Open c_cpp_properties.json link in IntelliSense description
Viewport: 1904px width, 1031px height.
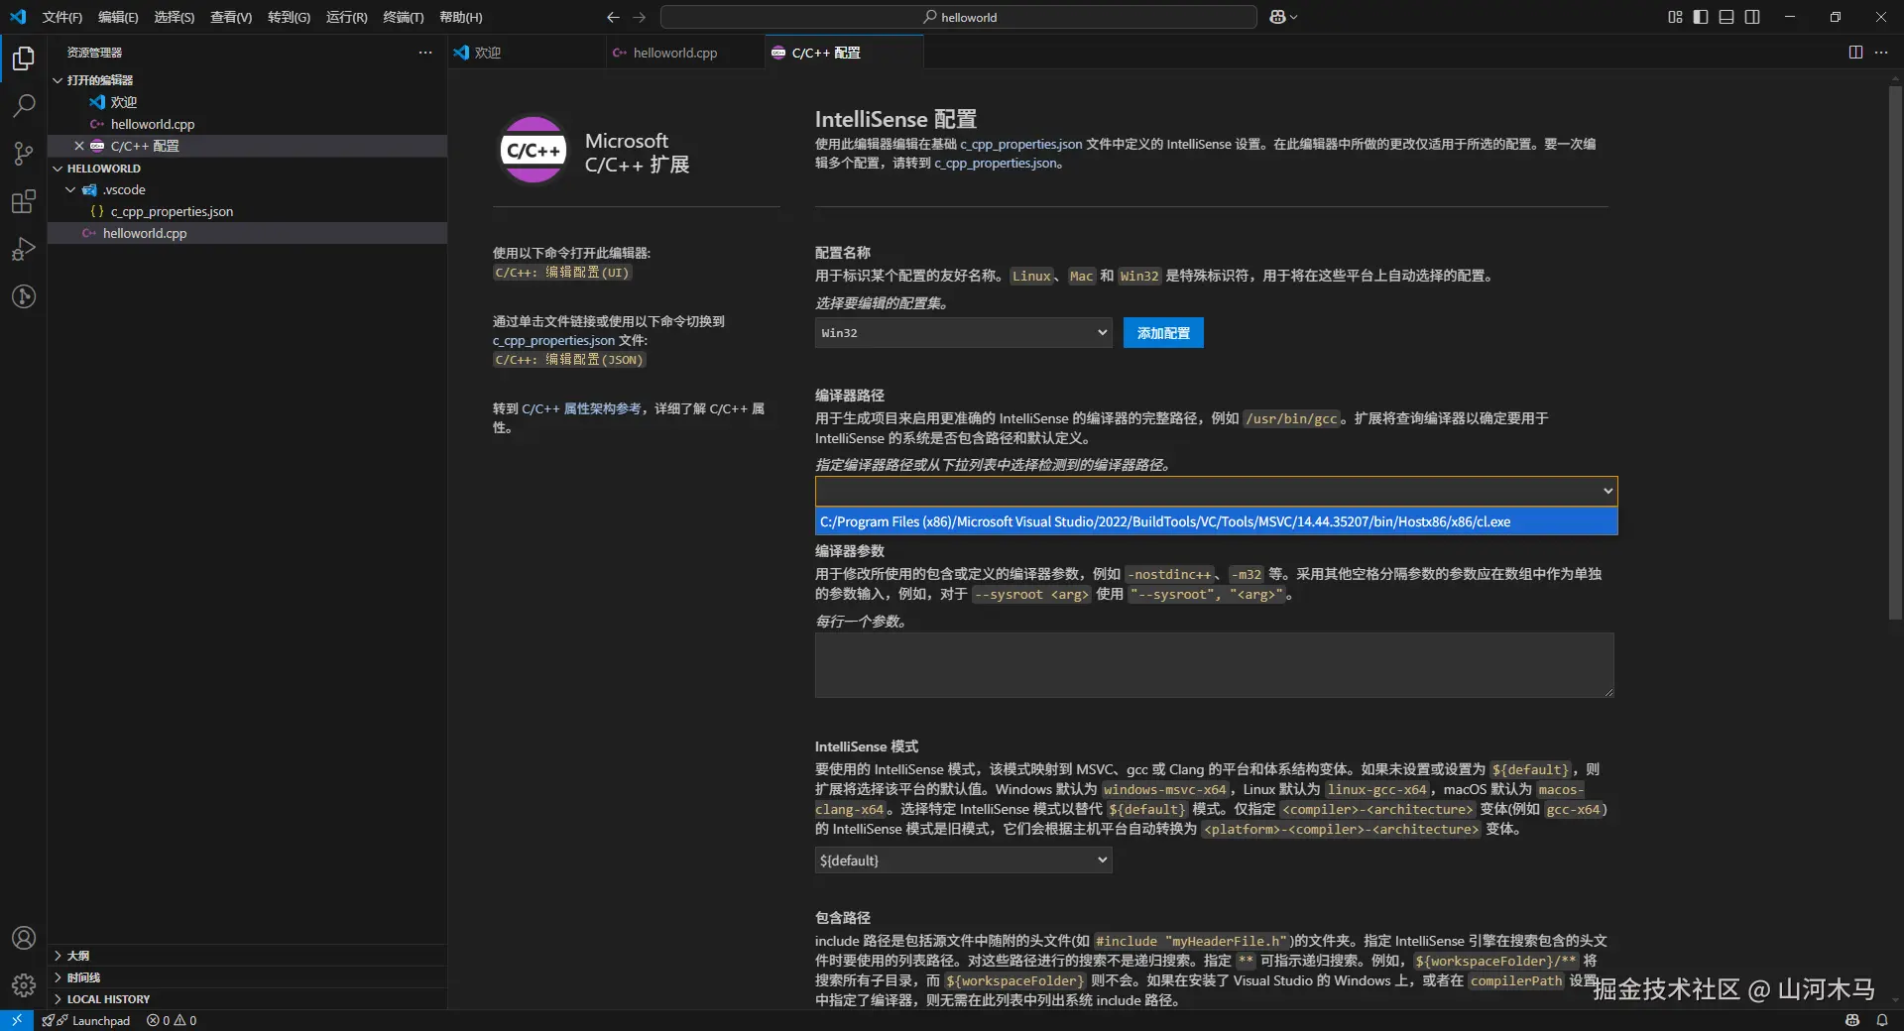pyautogui.click(x=1020, y=144)
